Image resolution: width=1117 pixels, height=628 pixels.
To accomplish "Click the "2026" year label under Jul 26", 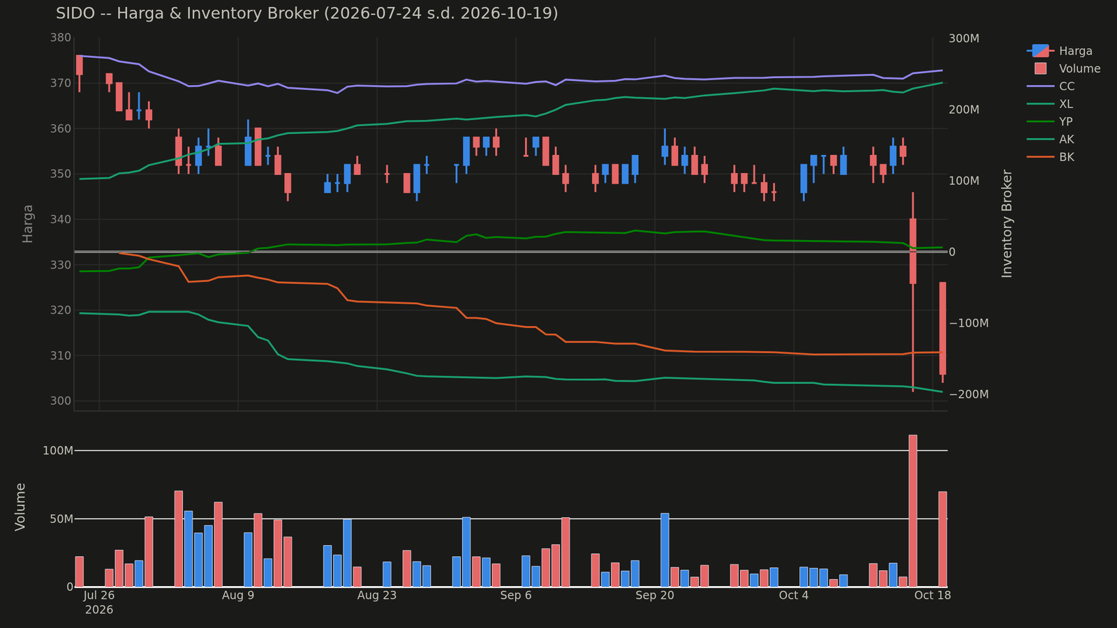I will click(x=98, y=609).
